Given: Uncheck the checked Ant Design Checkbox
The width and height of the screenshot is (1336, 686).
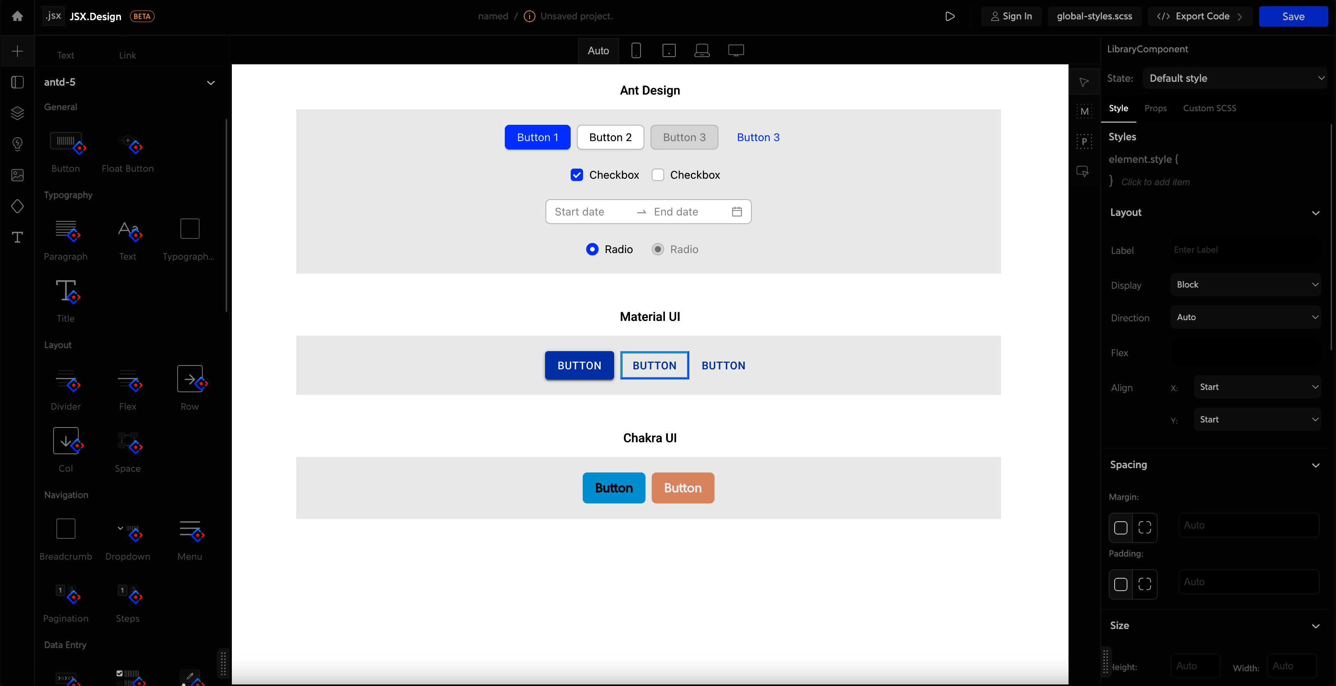Looking at the screenshot, I should [x=577, y=175].
